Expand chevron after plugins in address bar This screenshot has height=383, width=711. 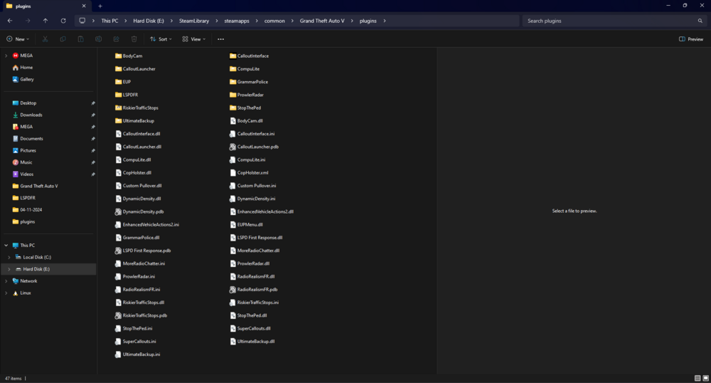click(x=385, y=21)
